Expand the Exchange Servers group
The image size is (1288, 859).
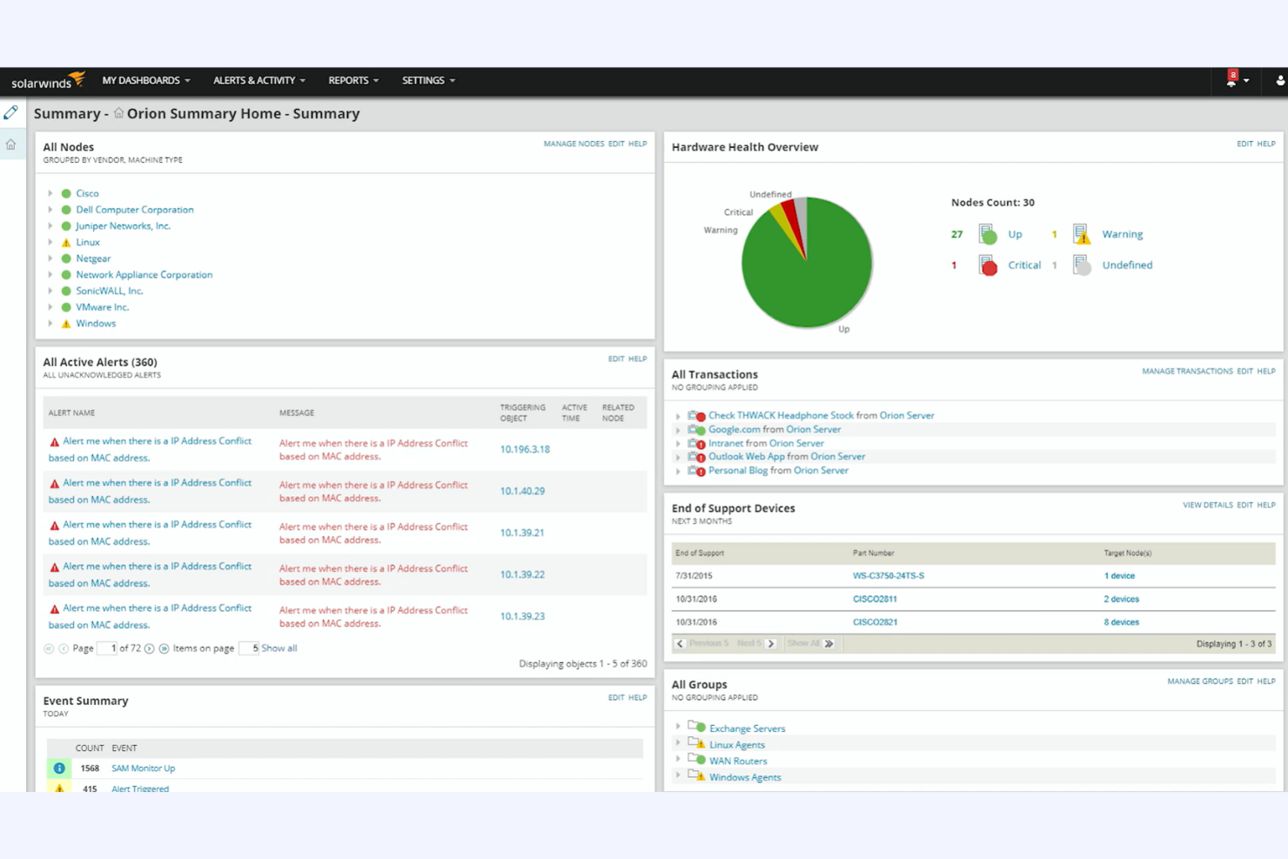(679, 728)
